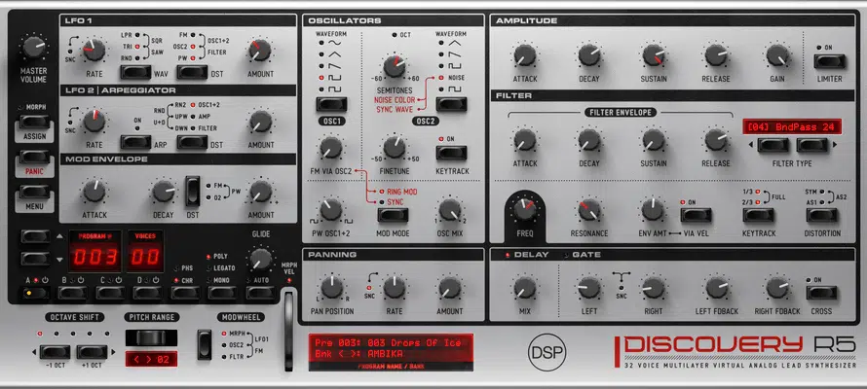867x389 pixels.
Task: Cycle LFO 1 waveform with WAV button
Action: tap(135, 72)
